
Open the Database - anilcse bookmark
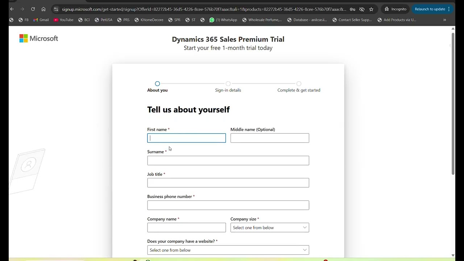coord(307,20)
